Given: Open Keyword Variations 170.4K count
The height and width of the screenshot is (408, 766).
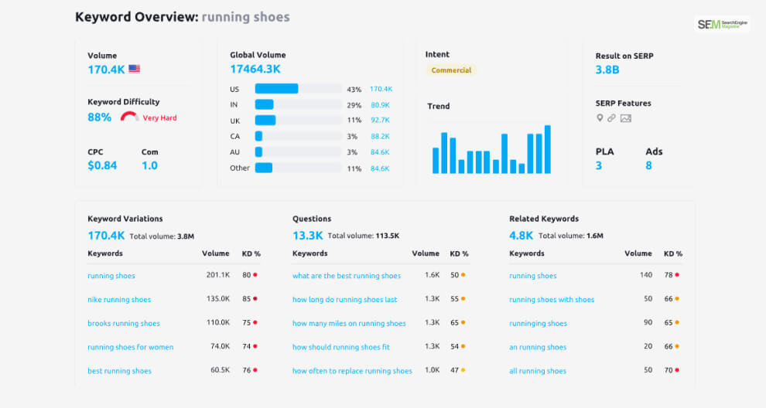Looking at the screenshot, I should click(x=106, y=236).
